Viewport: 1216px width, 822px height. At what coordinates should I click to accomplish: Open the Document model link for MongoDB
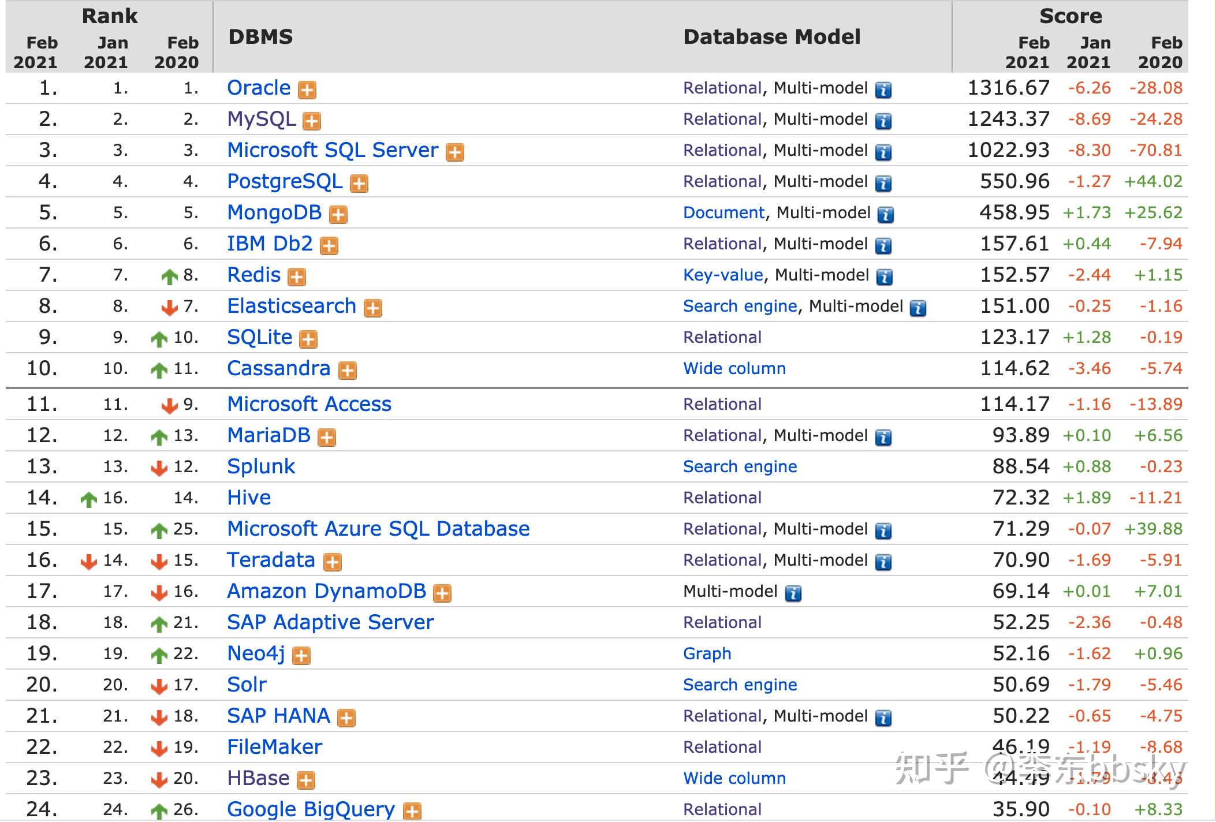[x=724, y=212]
